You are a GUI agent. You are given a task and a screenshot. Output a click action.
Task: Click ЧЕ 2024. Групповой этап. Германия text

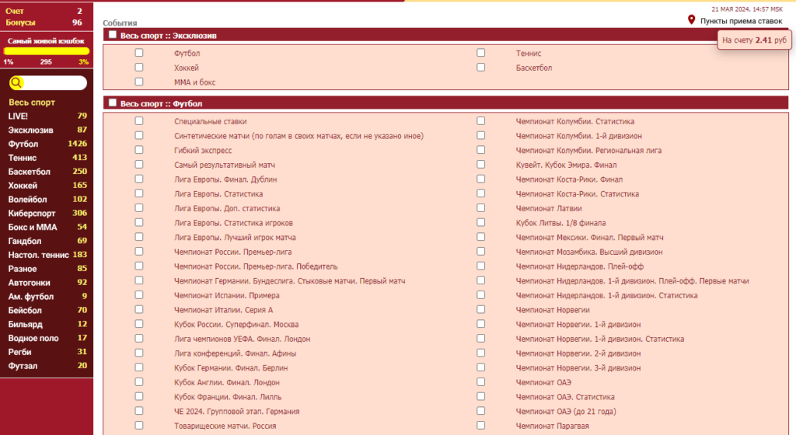coord(236,412)
